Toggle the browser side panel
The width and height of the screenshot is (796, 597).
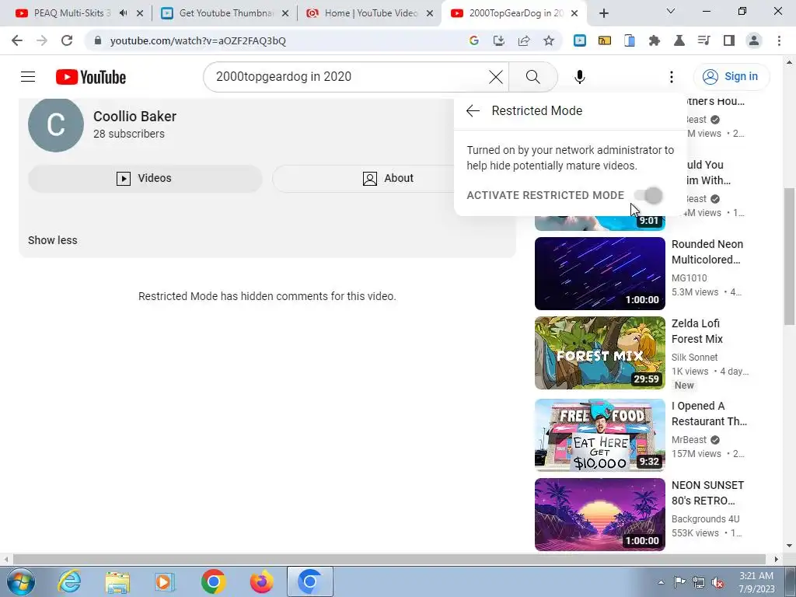point(729,40)
